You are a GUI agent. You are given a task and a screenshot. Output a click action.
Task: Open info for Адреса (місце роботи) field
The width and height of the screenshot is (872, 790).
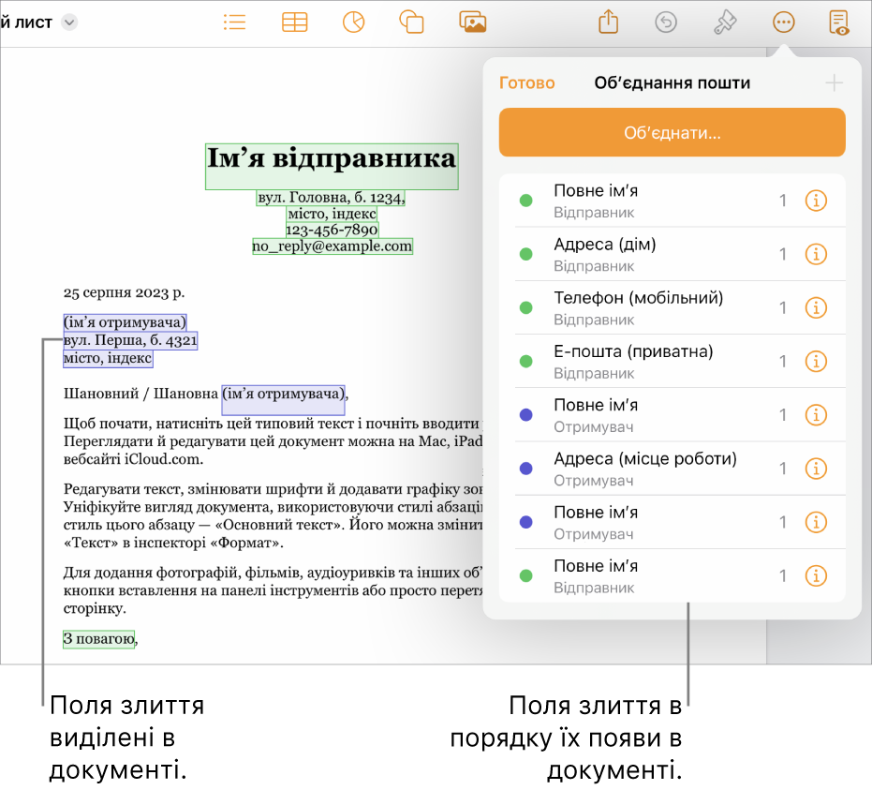click(816, 469)
